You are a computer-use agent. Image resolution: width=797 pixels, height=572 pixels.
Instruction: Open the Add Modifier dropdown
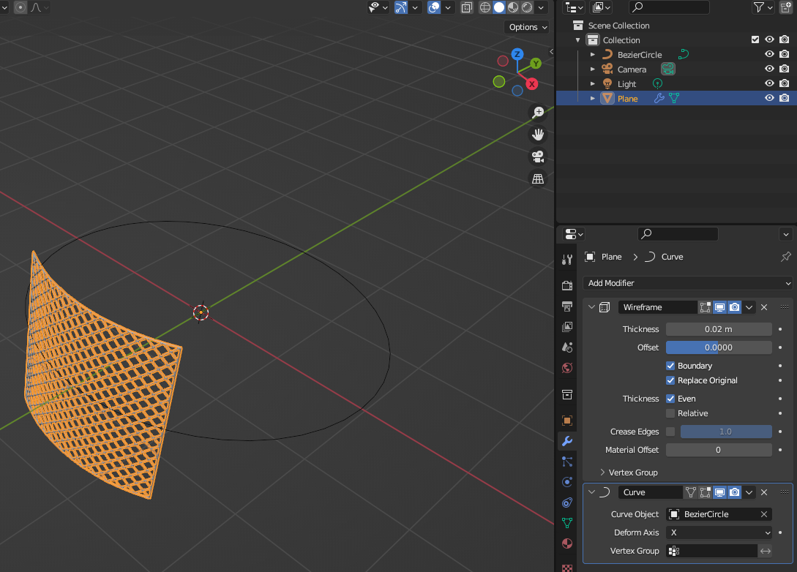tap(688, 283)
